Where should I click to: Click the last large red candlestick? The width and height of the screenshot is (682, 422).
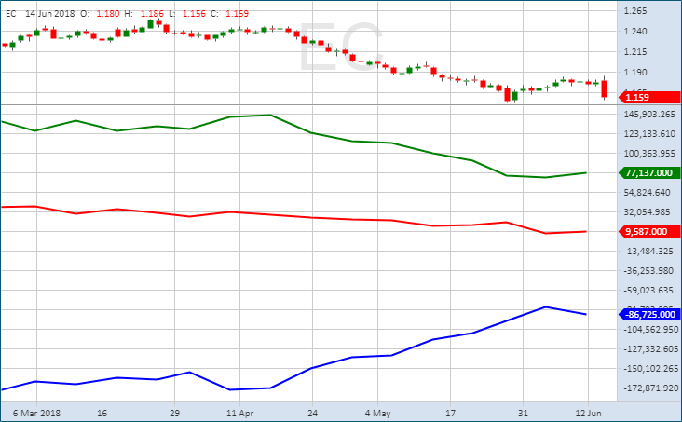(x=604, y=88)
